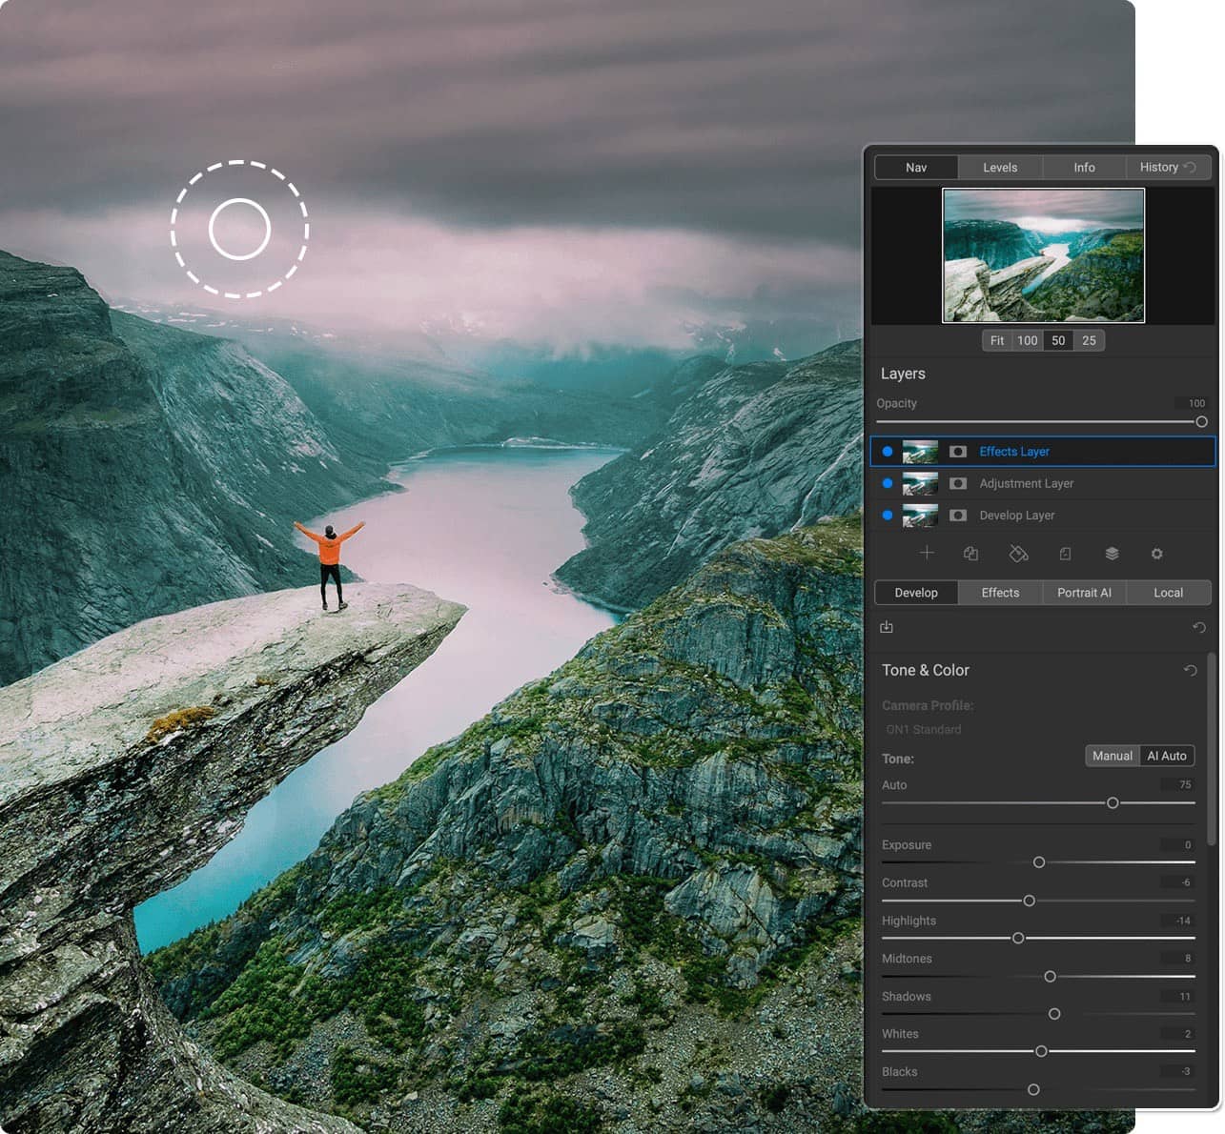Click the mask icon on Adjustment Layer

(958, 483)
